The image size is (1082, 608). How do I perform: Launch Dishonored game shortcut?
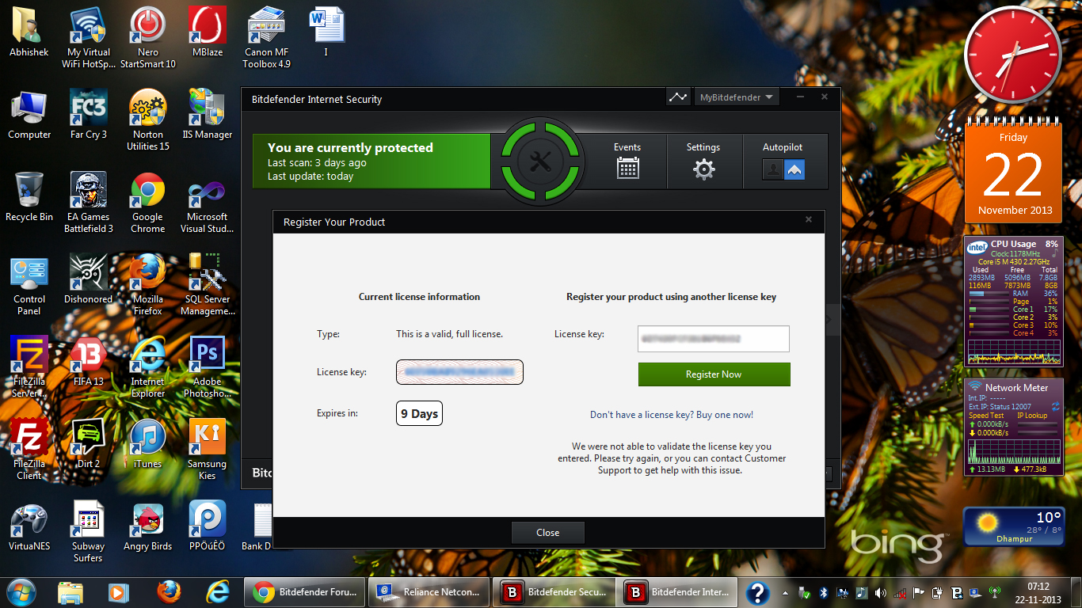[x=89, y=279]
